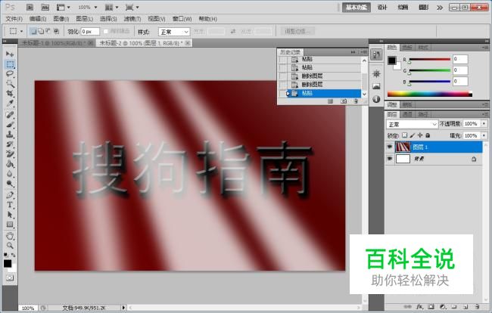Open the Histogram panel icon
492x313 pixels.
click(x=376, y=86)
